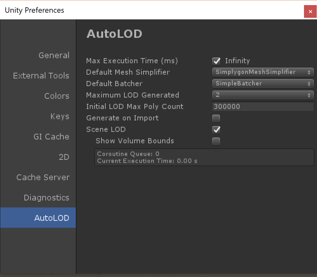Switch to the Colors preferences

click(57, 96)
